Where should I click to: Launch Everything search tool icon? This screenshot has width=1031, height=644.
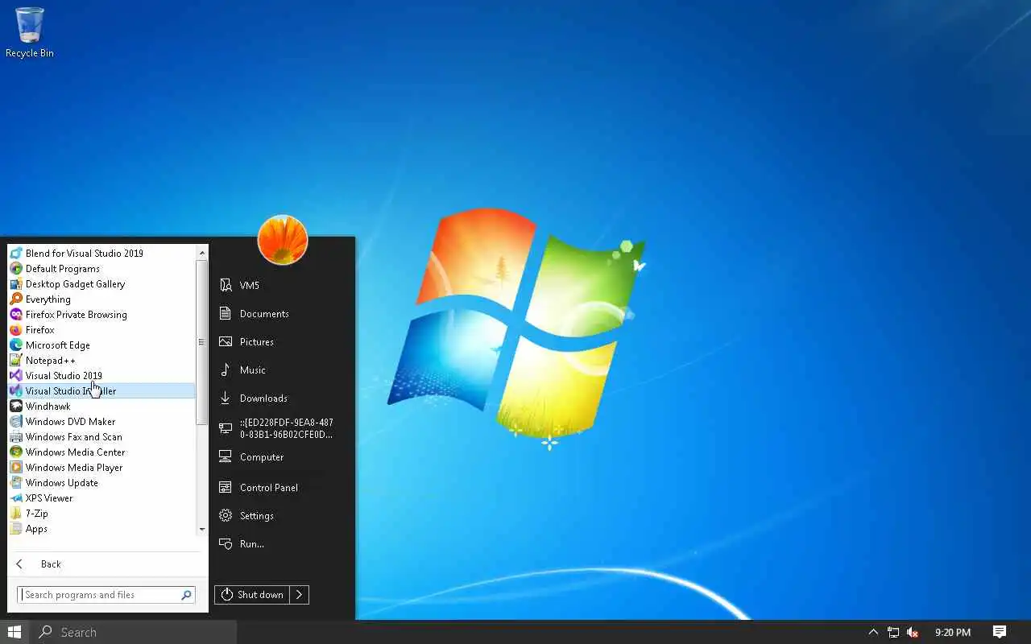click(x=16, y=299)
